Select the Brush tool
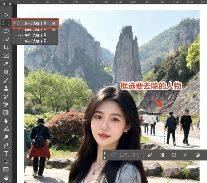207x183 pixels. [6, 80]
